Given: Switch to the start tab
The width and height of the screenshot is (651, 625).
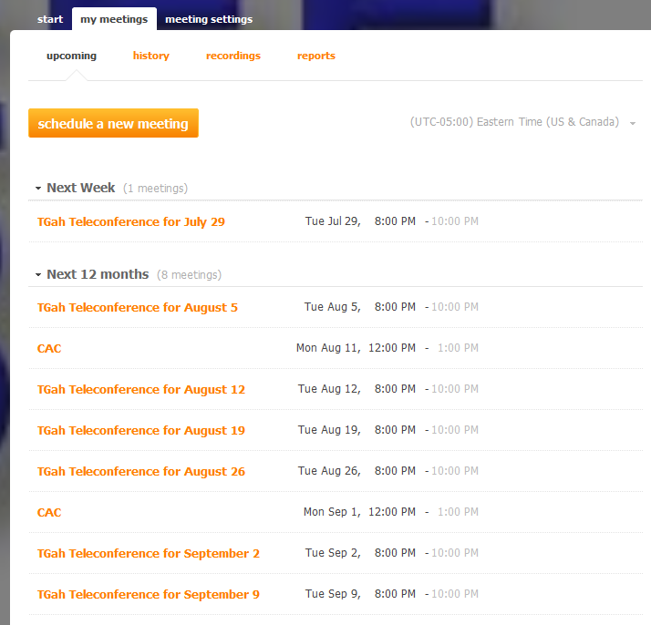Looking at the screenshot, I should click(50, 19).
